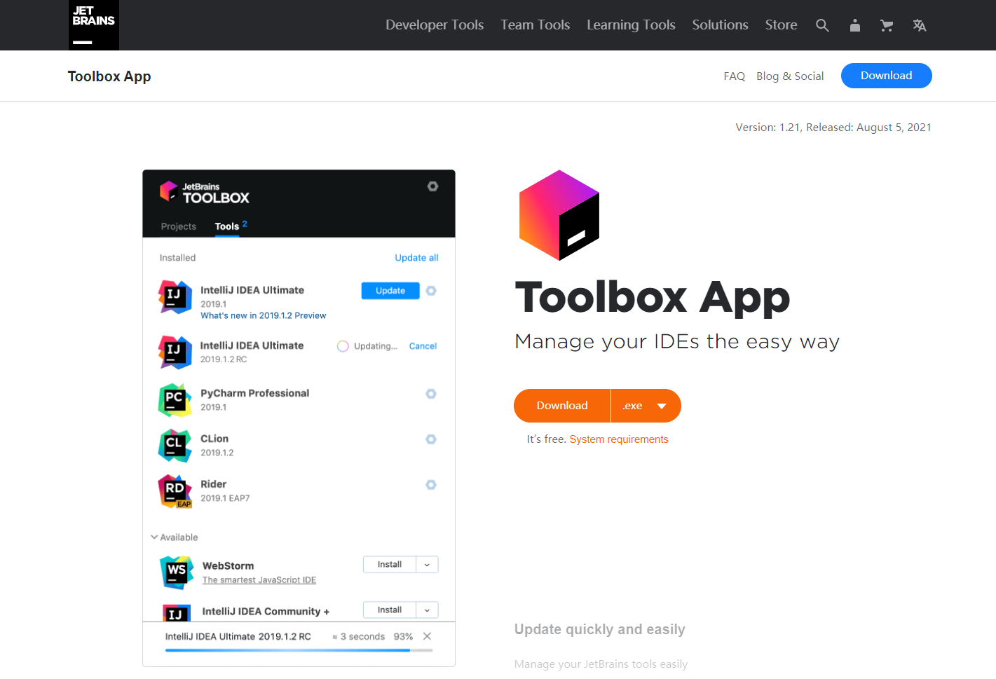Click the large Toolbox App cube logo
The height and width of the screenshot is (679, 996).
click(x=559, y=215)
